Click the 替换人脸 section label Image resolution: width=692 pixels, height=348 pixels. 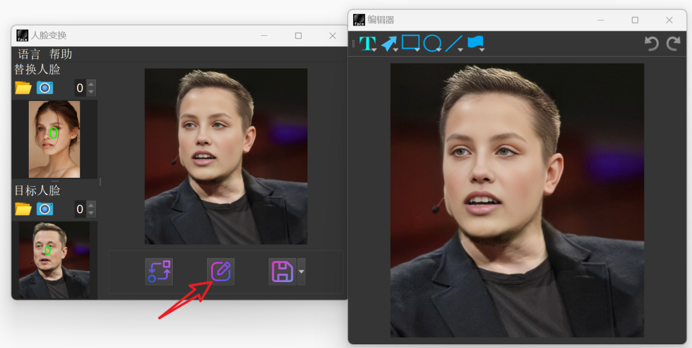click(x=38, y=70)
